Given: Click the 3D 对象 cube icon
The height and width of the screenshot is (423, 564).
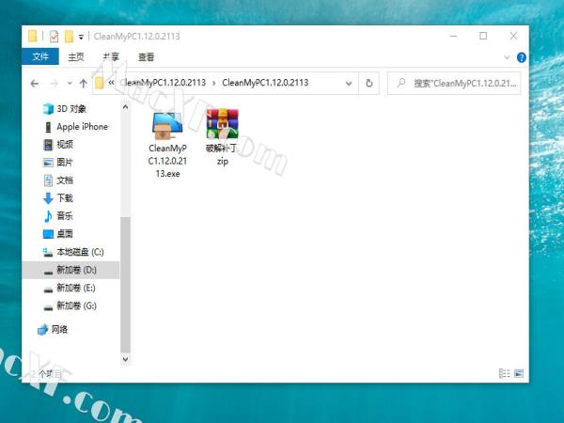Looking at the screenshot, I should [x=48, y=109].
